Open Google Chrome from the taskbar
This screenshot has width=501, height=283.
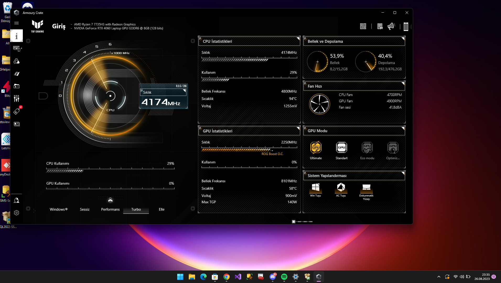227,277
